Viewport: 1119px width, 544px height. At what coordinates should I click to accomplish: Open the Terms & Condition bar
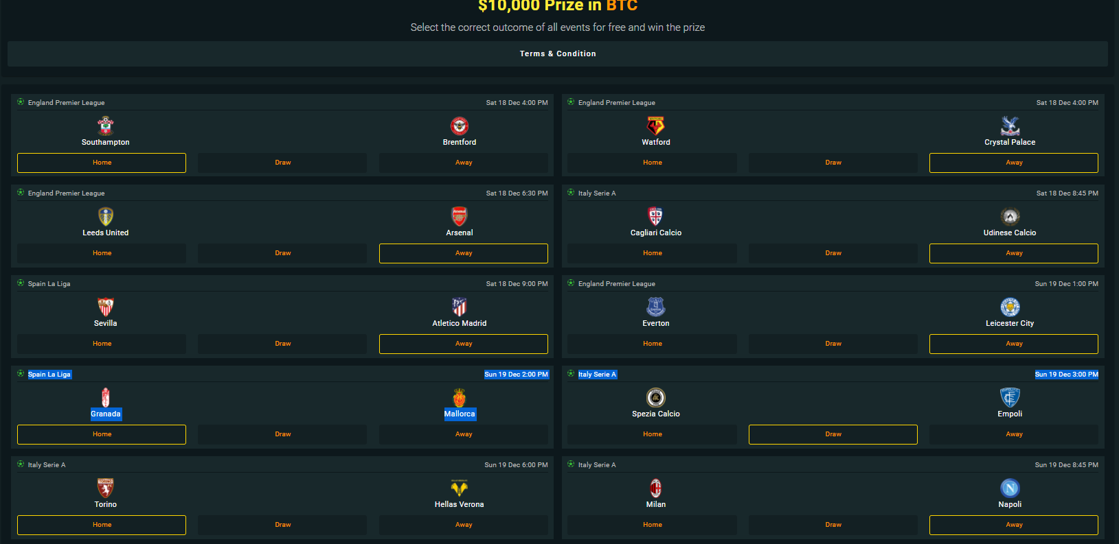click(557, 54)
